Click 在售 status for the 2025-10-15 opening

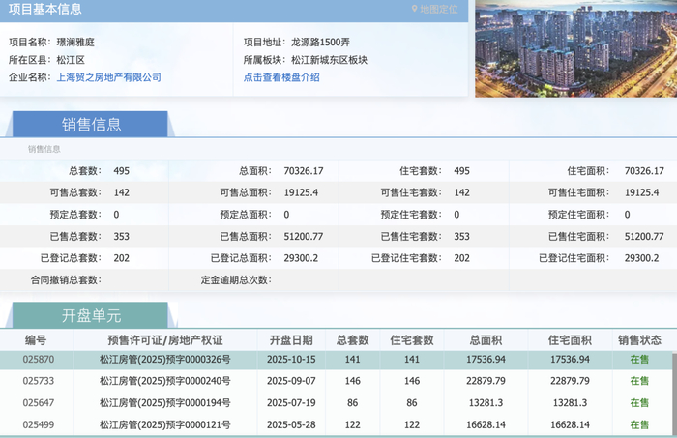point(639,359)
